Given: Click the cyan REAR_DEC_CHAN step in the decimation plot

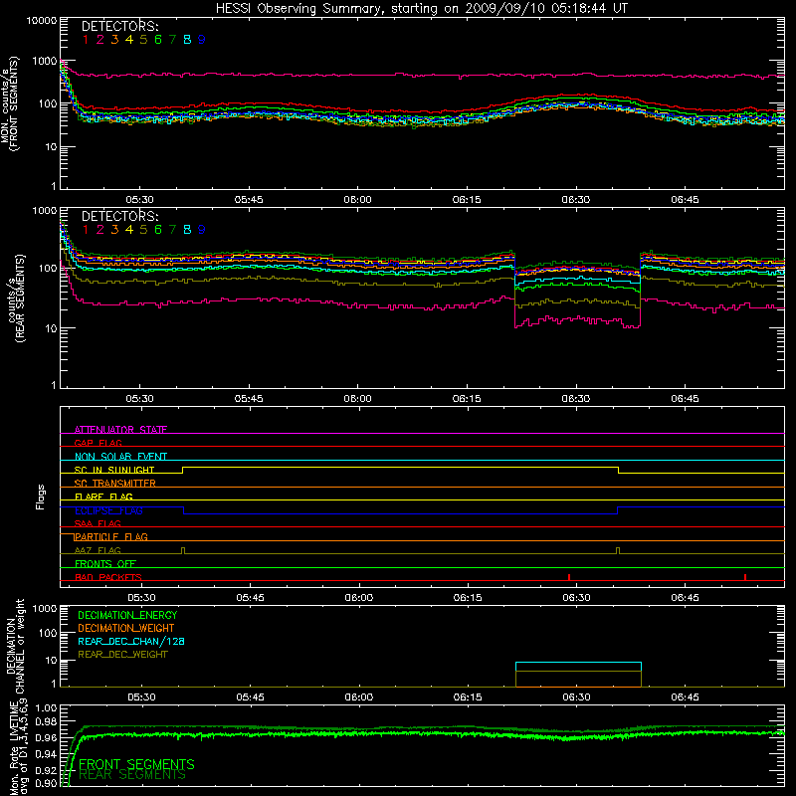Looking at the screenshot, I should (x=578, y=663).
